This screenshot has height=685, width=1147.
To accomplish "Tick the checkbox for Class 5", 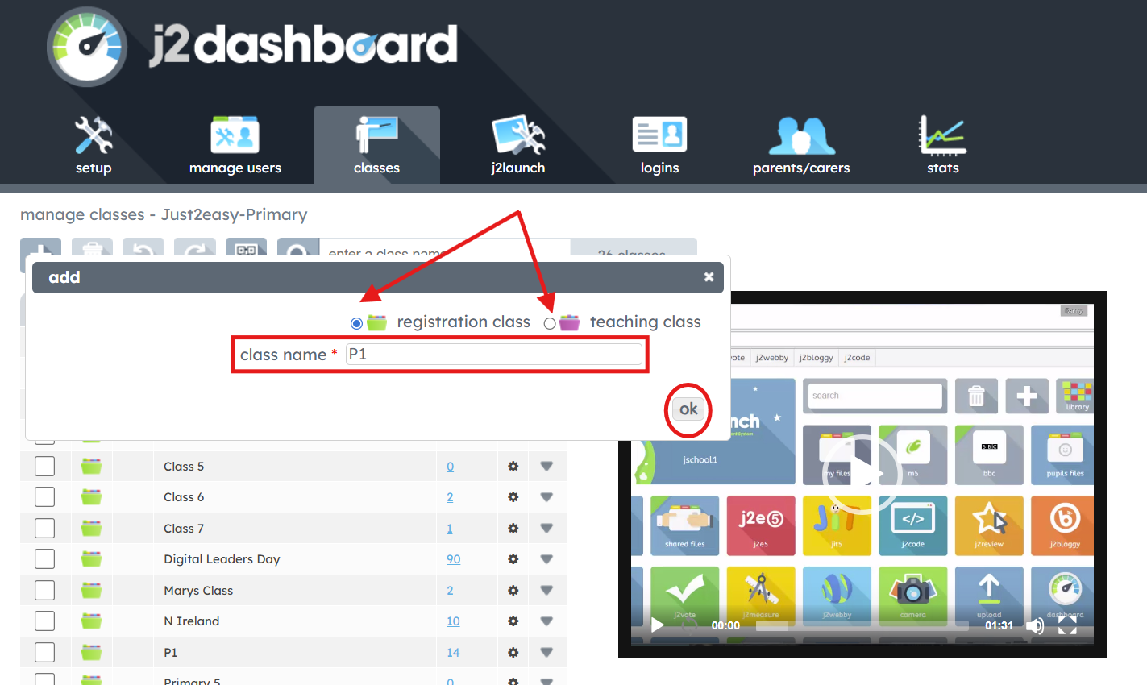I will [45, 467].
